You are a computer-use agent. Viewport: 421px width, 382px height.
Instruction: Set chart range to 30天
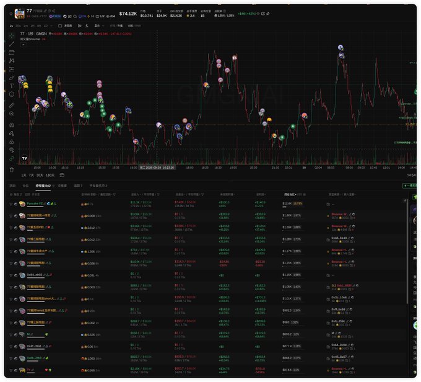(x=40, y=175)
